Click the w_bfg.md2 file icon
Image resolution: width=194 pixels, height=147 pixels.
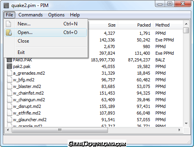[9, 80]
